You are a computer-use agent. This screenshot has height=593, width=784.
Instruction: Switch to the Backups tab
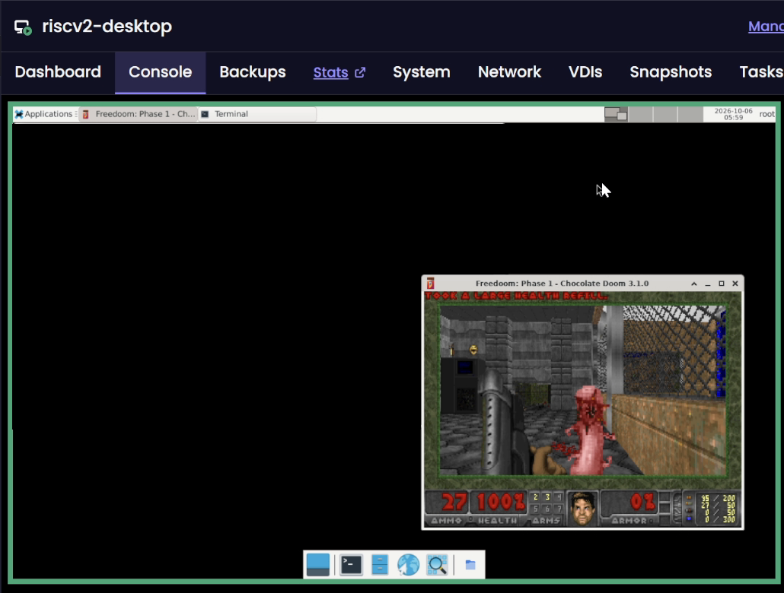pyautogui.click(x=253, y=72)
